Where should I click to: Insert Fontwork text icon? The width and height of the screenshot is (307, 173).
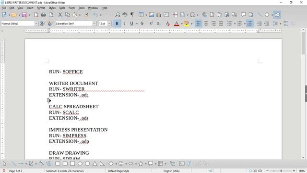pos(189,163)
